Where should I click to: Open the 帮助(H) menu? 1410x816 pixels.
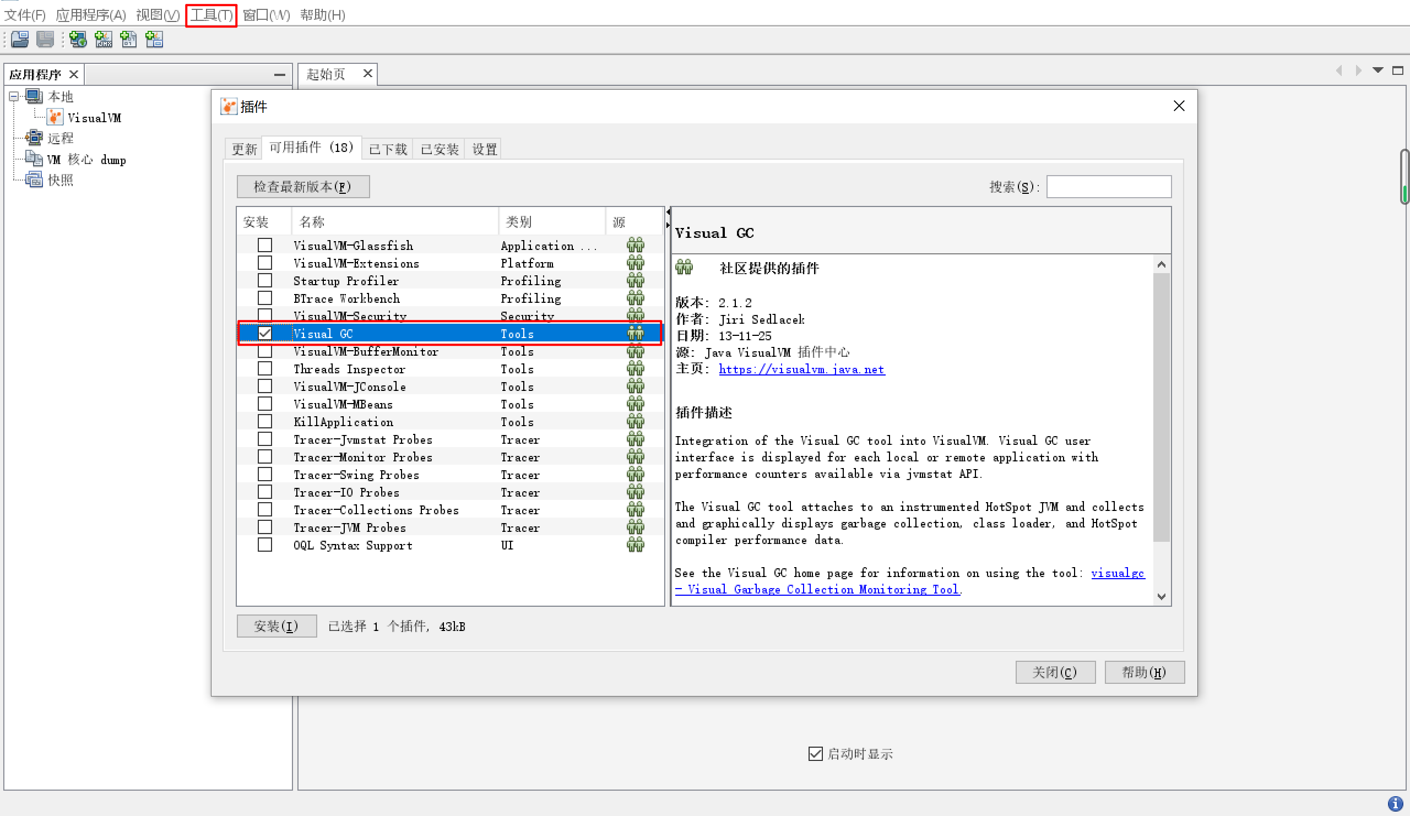pos(322,15)
